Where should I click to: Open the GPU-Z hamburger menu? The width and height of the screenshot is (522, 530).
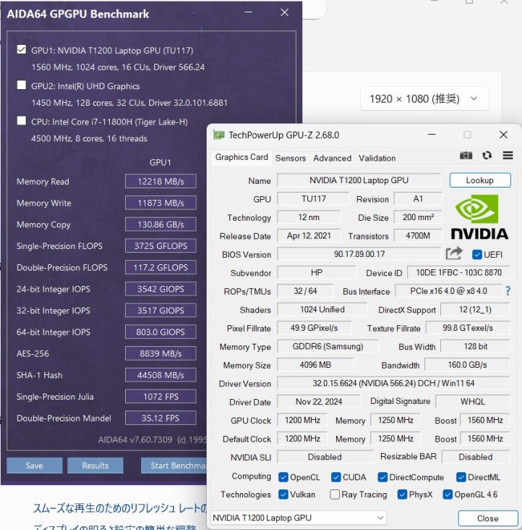coord(508,156)
